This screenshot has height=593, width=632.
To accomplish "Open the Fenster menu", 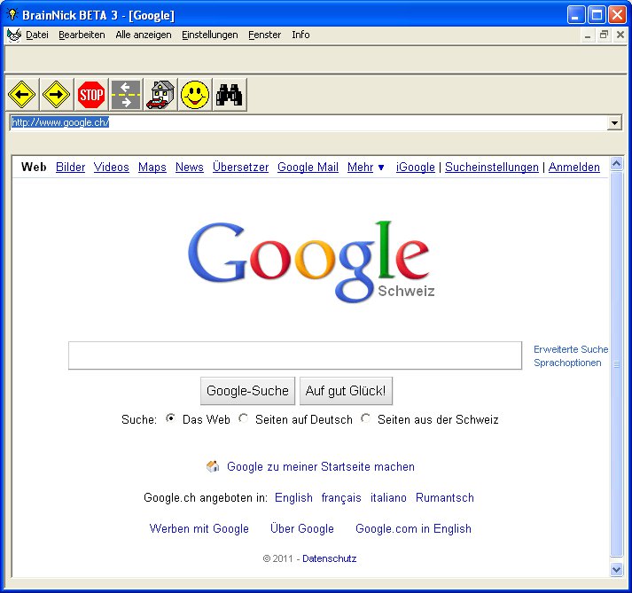I will tap(264, 35).
